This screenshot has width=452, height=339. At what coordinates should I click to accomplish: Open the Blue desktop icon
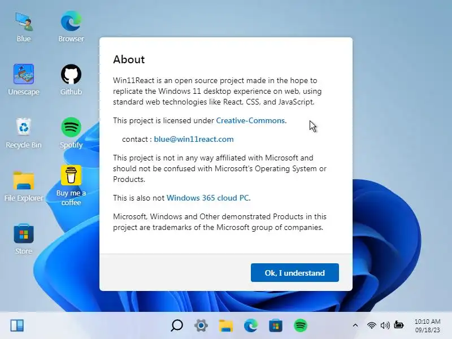[x=24, y=27]
